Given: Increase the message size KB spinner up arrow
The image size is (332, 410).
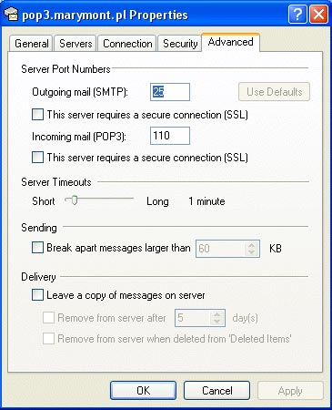Looking at the screenshot, I should pyautogui.click(x=251, y=245).
